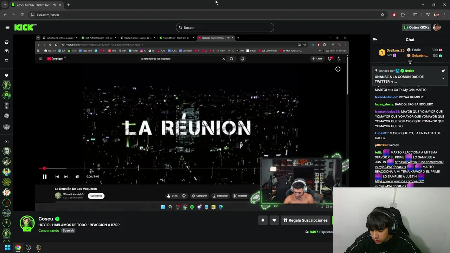This screenshot has height=253, width=450.
Task: Open the Chrome extensions puzzle icon
Action: 403,15
